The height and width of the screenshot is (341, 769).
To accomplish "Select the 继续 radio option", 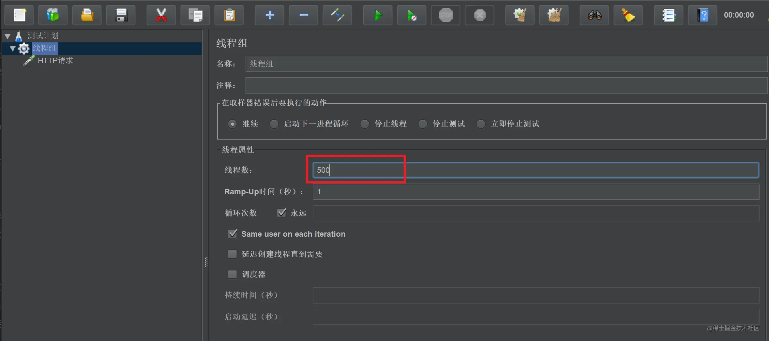I will [x=232, y=124].
